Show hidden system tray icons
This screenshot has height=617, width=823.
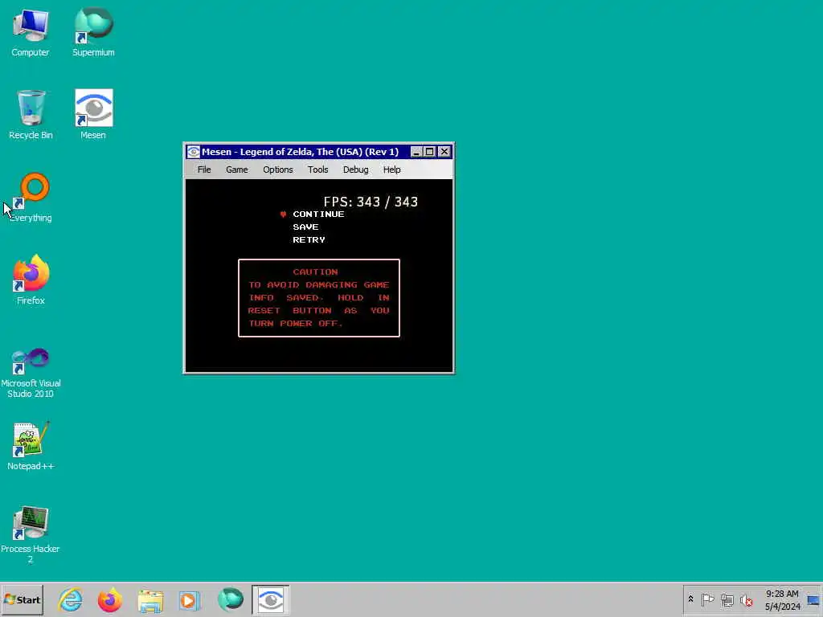[690, 599]
